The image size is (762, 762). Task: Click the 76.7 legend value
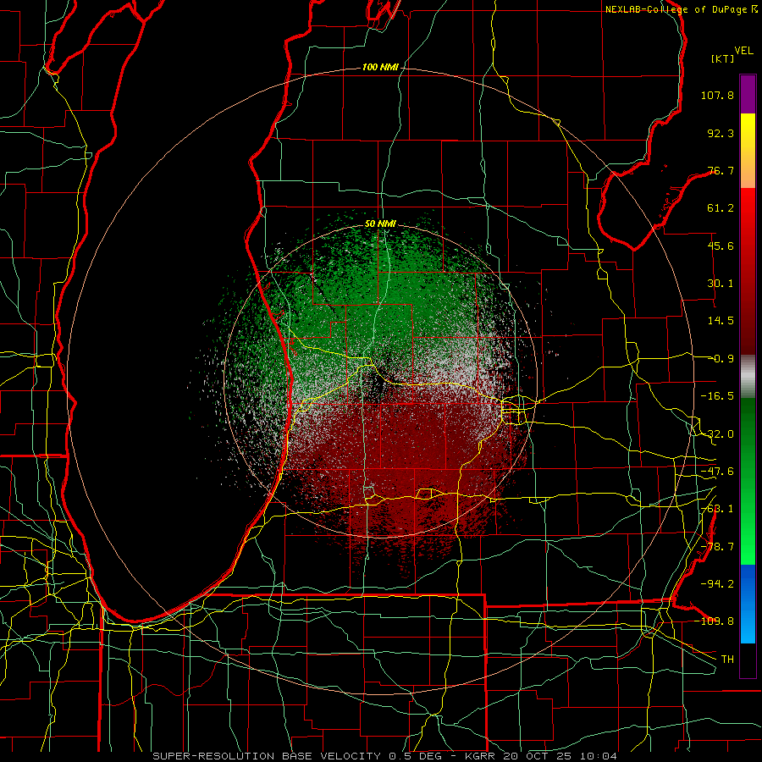click(721, 170)
